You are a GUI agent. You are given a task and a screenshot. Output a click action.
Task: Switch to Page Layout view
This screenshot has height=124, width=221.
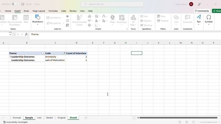point(186,122)
